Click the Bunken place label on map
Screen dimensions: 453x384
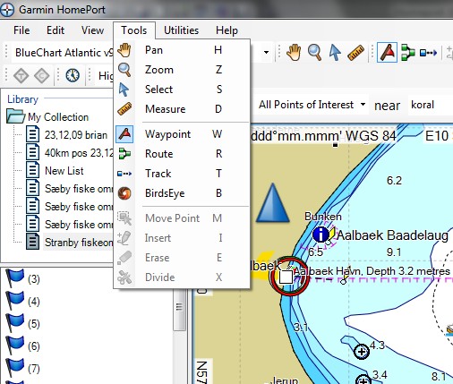click(x=323, y=217)
